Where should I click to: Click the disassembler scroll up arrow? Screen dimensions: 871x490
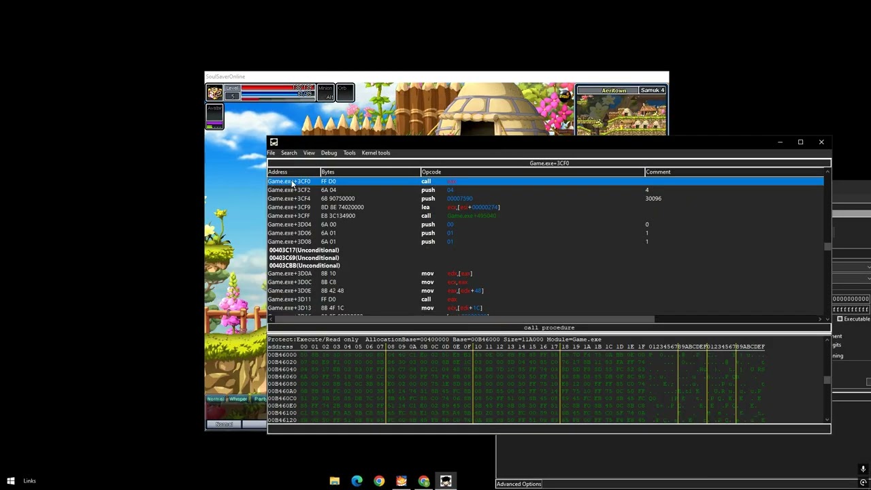click(x=827, y=171)
